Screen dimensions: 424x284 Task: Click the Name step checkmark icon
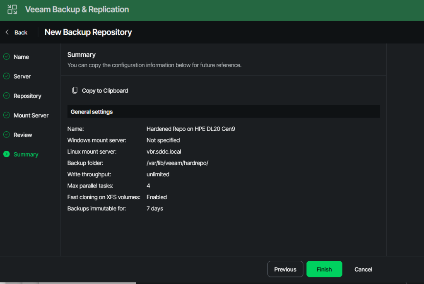tap(7, 57)
